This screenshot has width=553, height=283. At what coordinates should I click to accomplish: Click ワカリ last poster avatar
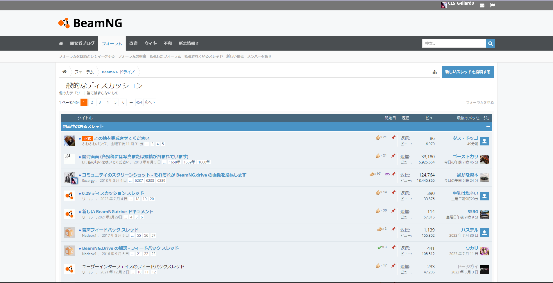[x=484, y=251]
